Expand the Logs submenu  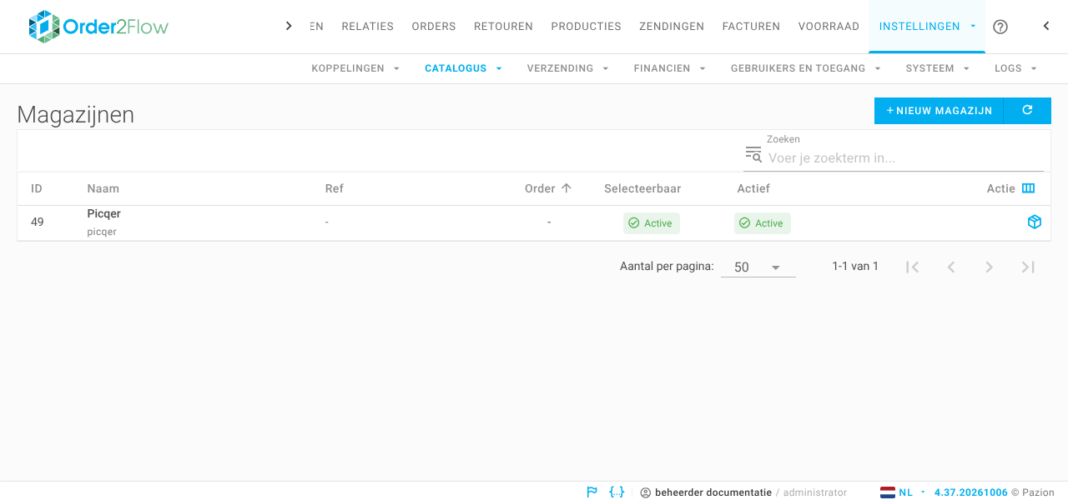(1016, 68)
